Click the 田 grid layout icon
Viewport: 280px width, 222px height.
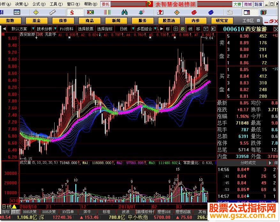pyautogui.click(x=176, y=29)
